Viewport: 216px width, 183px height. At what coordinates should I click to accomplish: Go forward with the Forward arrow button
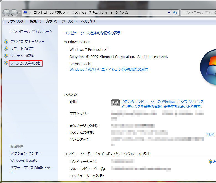click(x=14, y=13)
